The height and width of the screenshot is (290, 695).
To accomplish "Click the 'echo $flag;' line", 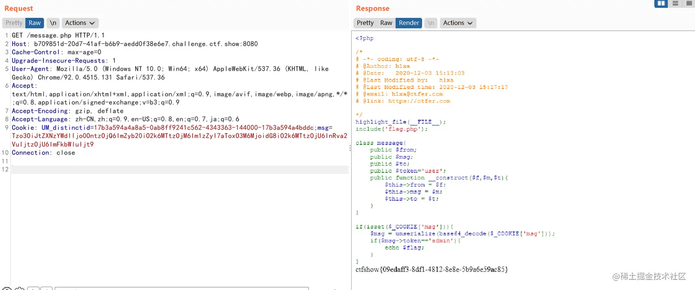I will click(x=404, y=248).
